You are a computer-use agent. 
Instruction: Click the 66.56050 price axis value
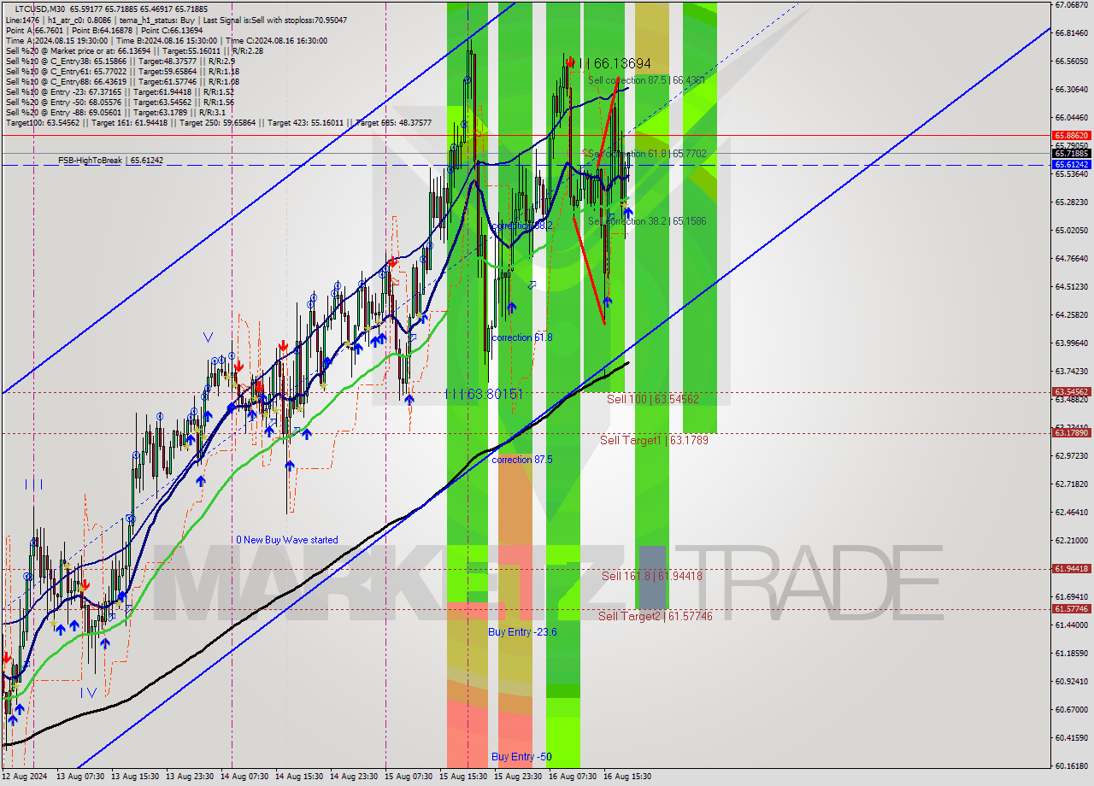click(x=1072, y=62)
